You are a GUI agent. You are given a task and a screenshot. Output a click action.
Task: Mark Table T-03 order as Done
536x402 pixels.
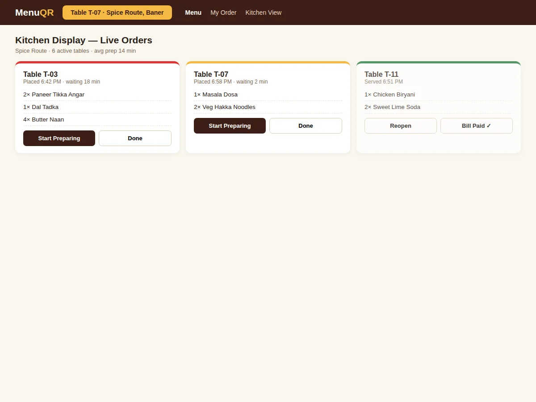[x=135, y=138]
